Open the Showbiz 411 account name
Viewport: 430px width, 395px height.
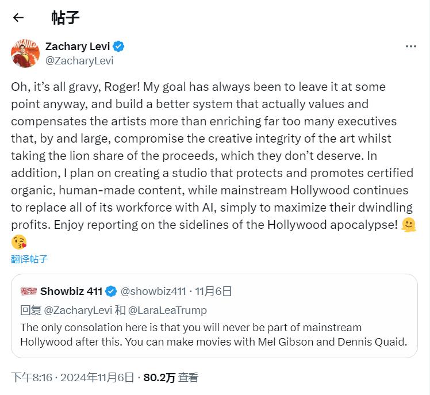coord(71,291)
